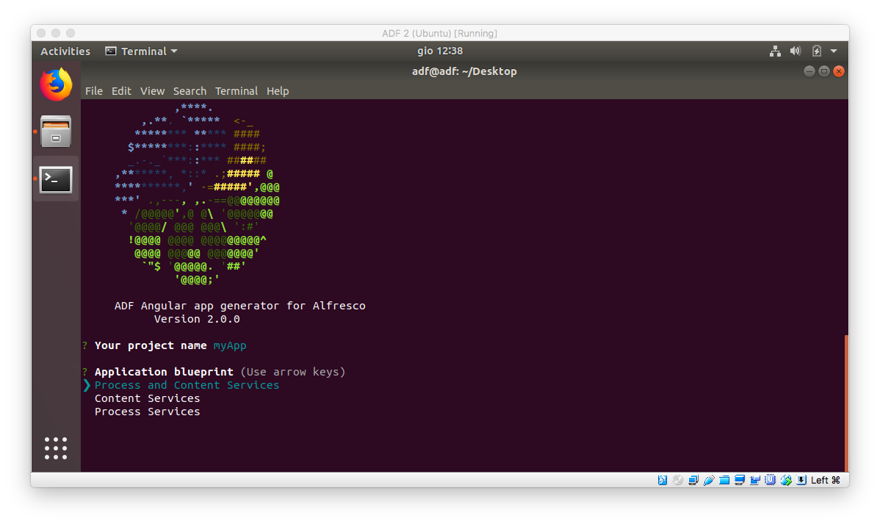880x524 pixels.
Task: Open the Edit menu
Action: pos(121,91)
